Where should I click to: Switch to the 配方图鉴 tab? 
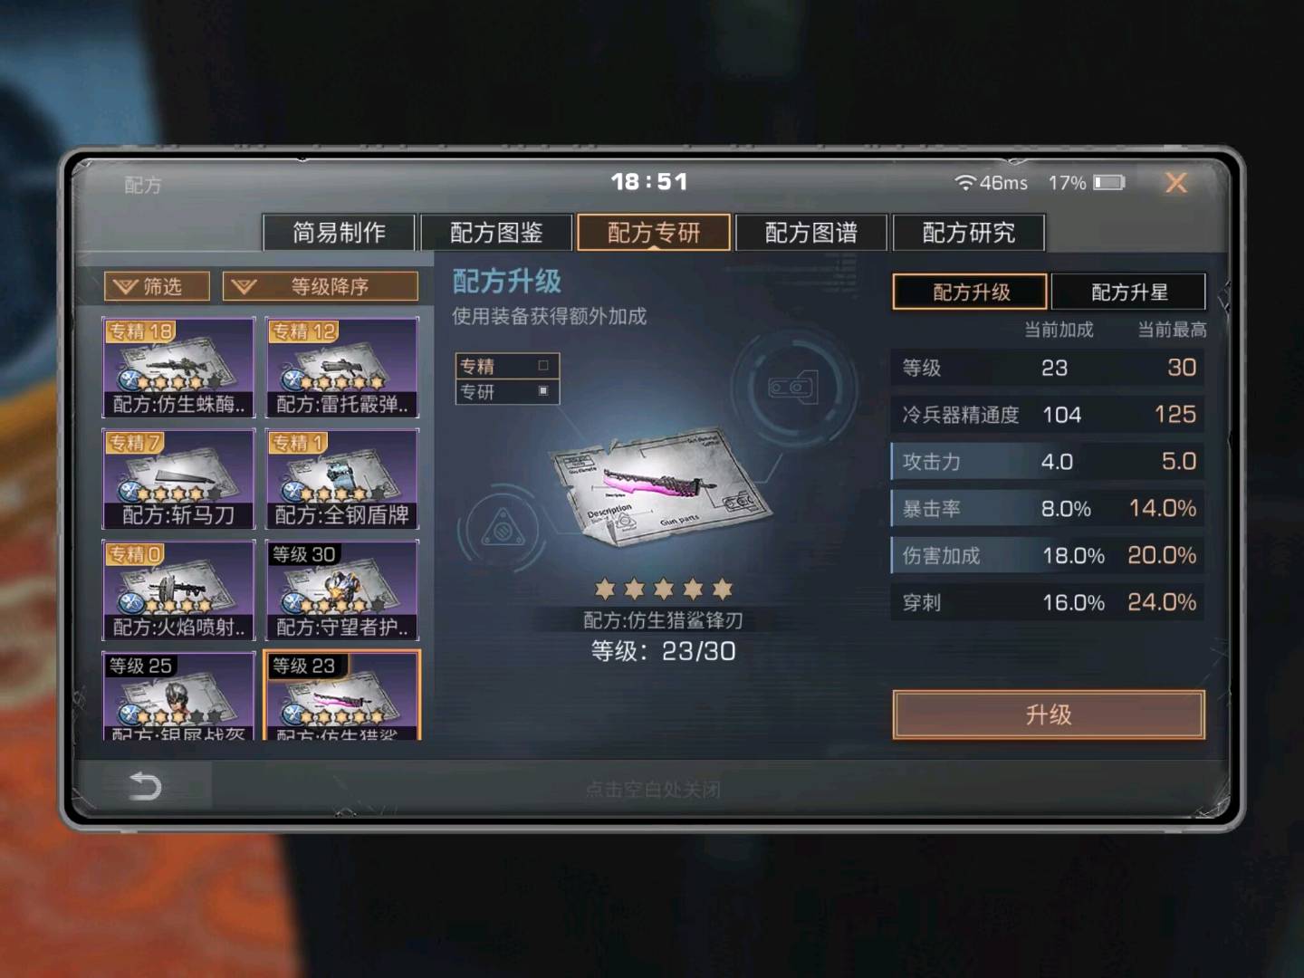point(496,233)
